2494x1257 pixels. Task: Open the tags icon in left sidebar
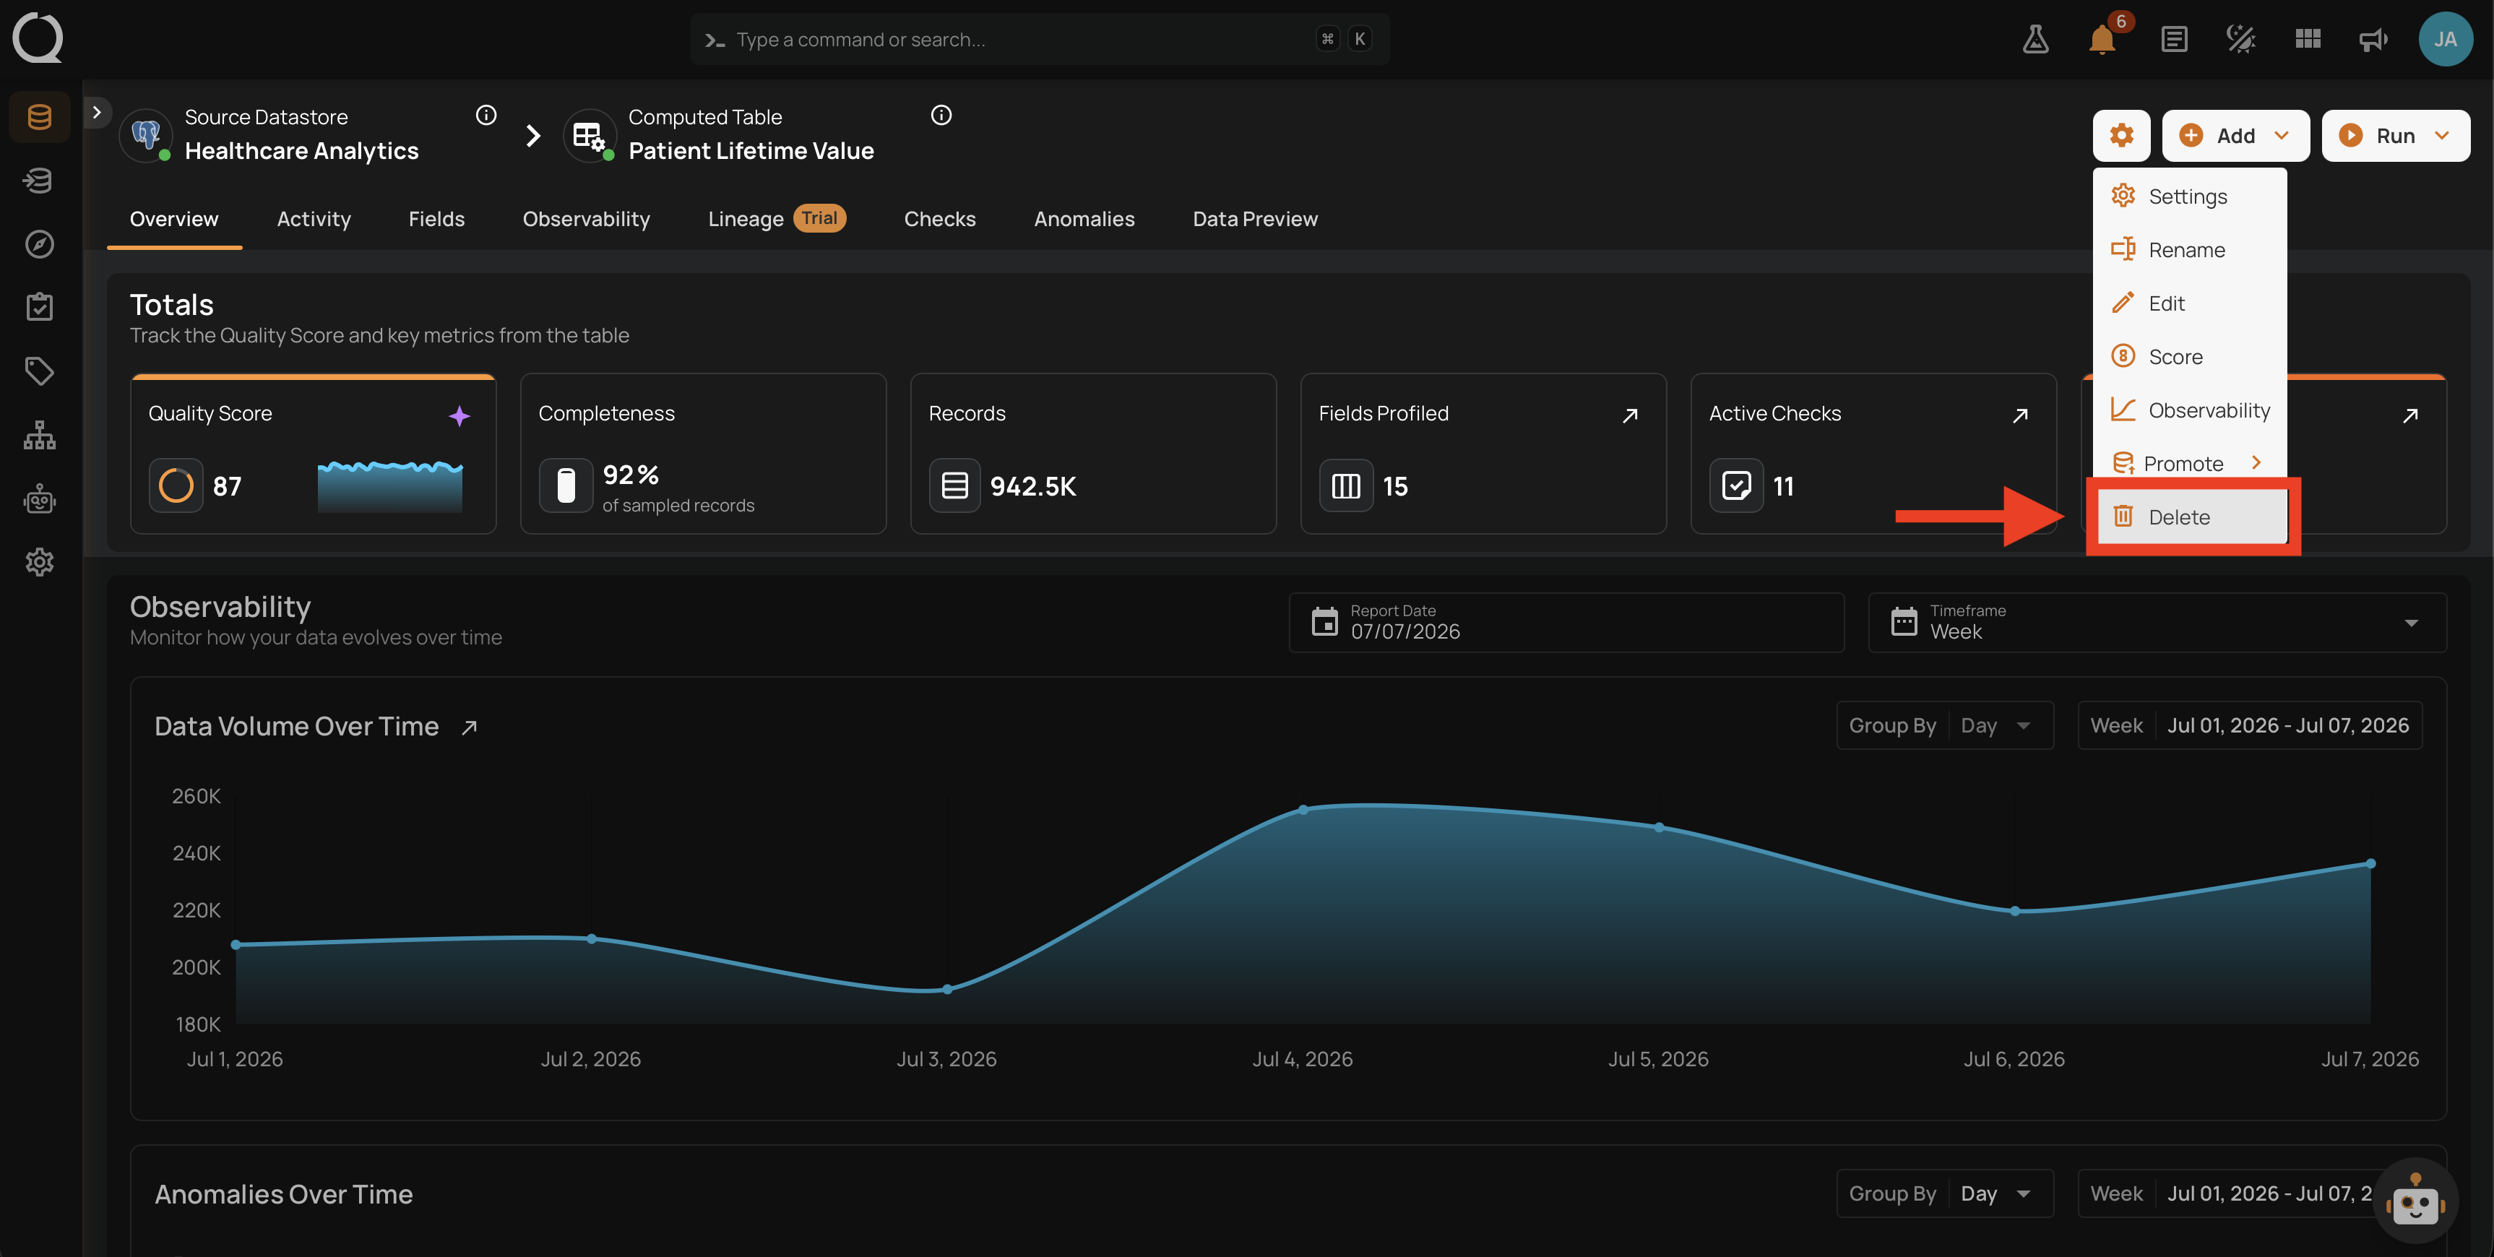pyautogui.click(x=39, y=371)
